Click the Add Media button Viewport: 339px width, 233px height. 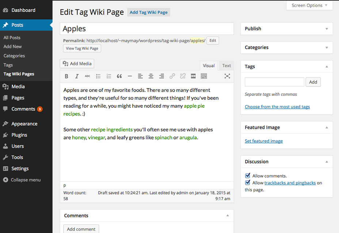point(77,64)
